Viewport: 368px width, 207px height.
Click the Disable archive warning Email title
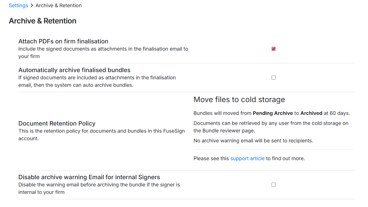(x=89, y=177)
